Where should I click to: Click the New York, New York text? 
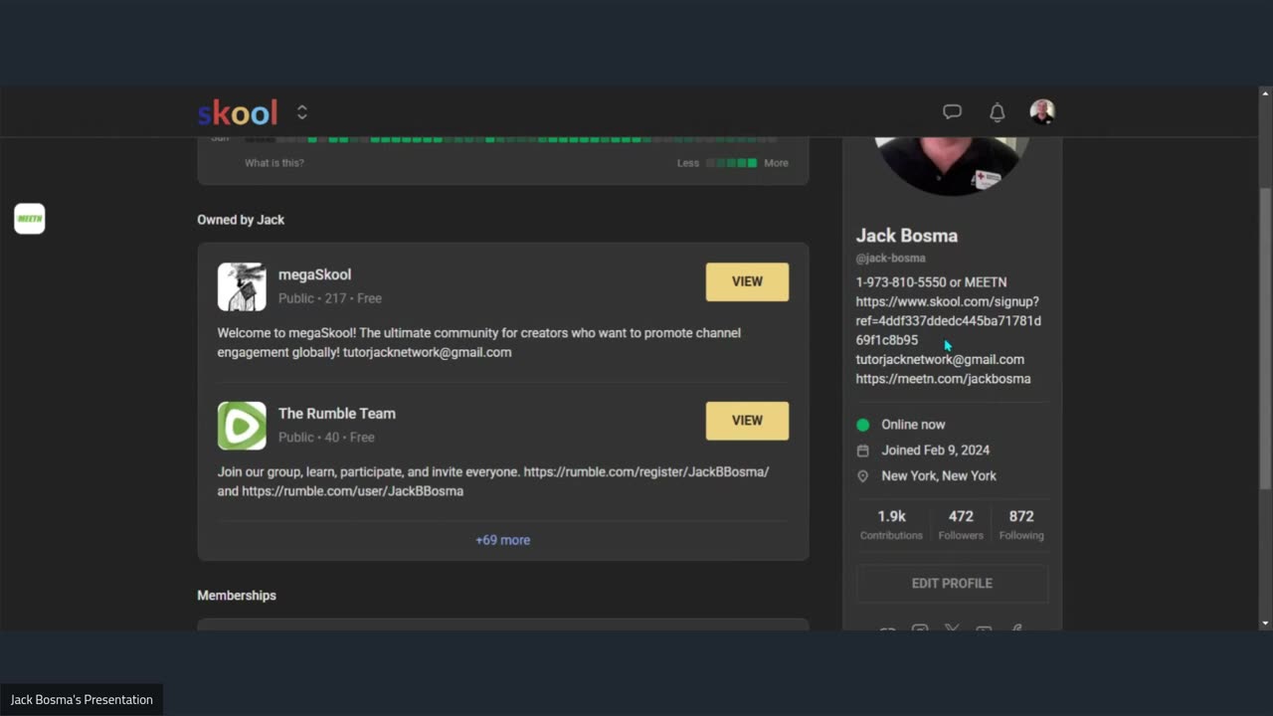coord(939,476)
